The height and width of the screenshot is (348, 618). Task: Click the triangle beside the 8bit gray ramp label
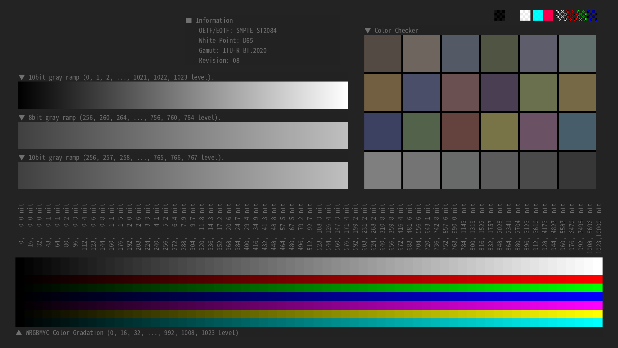click(x=22, y=118)
